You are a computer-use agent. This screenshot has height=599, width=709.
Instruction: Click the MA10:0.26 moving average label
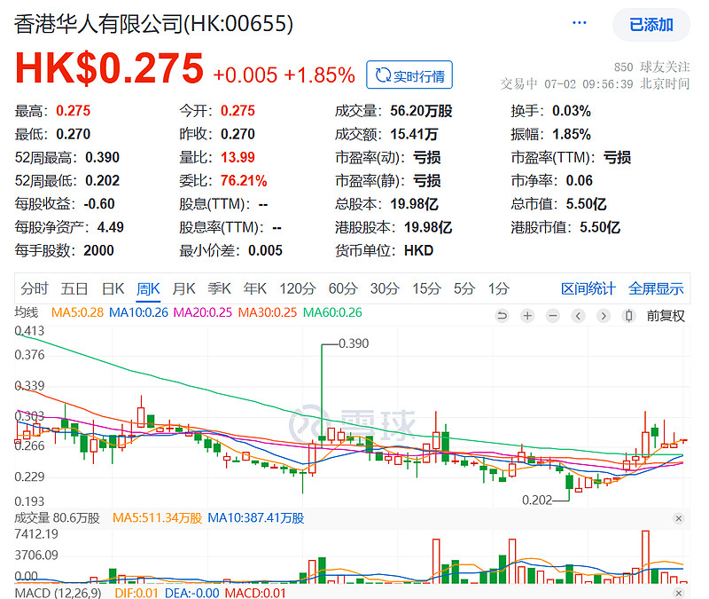tap(138, 312)
